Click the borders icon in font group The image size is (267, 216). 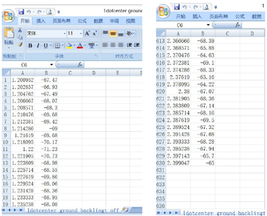[x=57, y=45]
